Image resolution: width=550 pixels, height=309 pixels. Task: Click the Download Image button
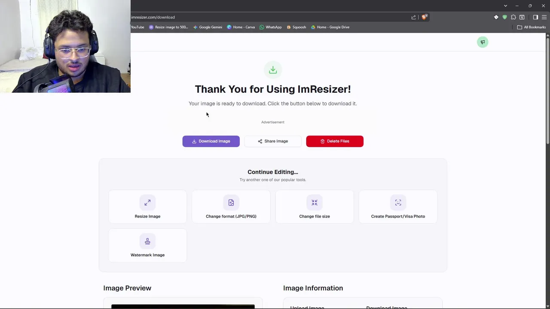coord(211,141)
